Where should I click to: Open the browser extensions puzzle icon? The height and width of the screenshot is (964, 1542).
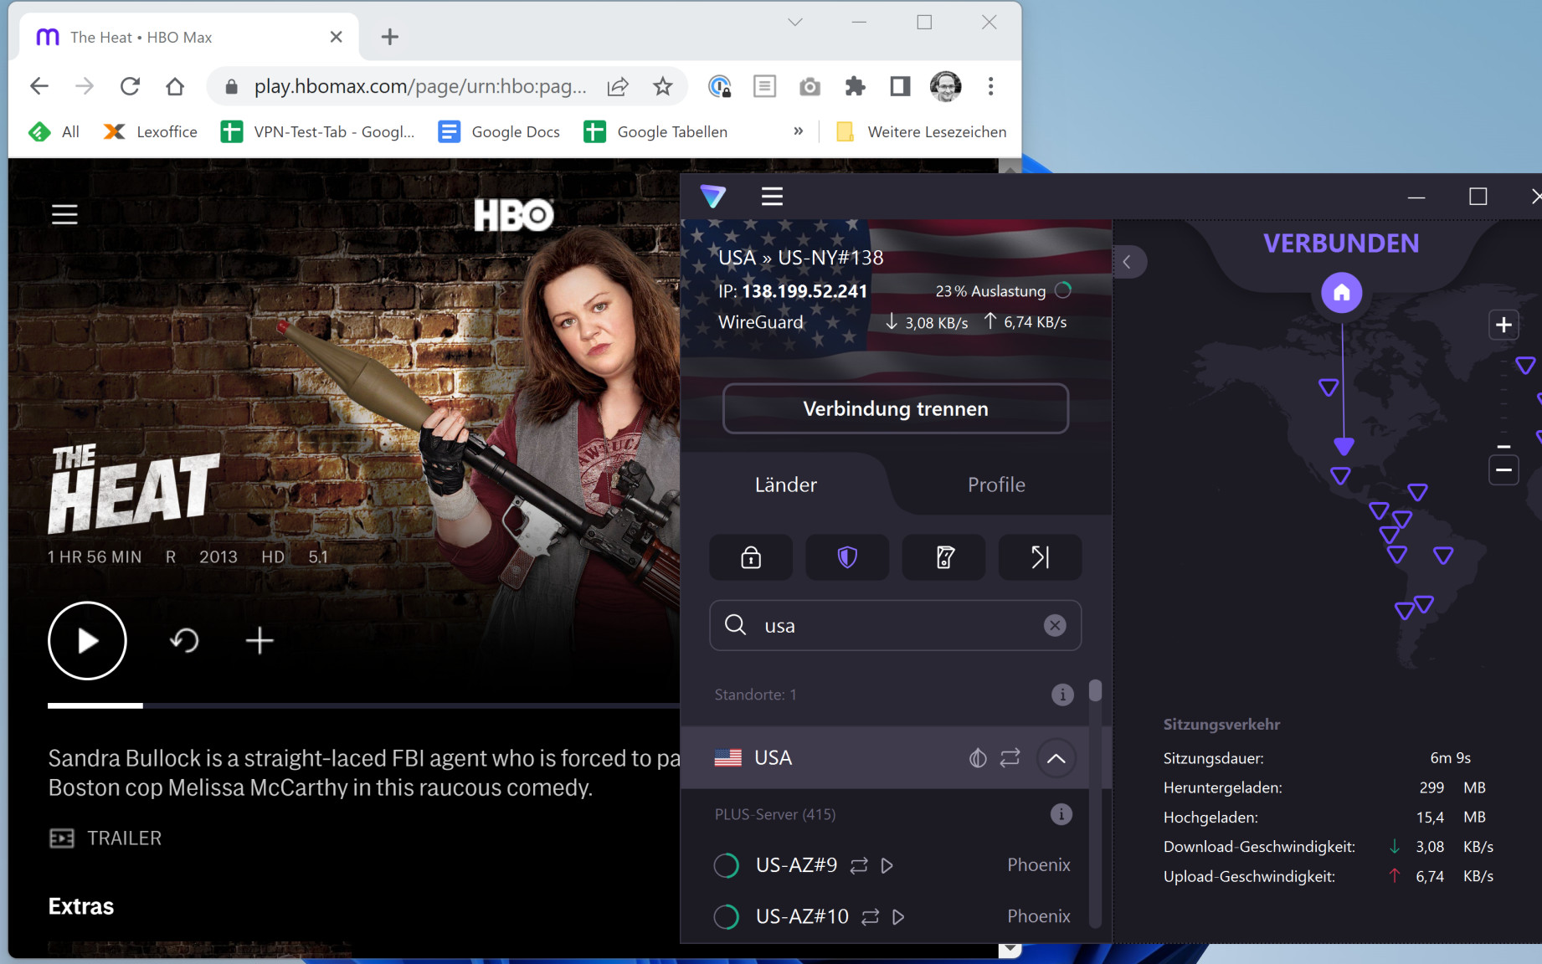pos(855,86)
